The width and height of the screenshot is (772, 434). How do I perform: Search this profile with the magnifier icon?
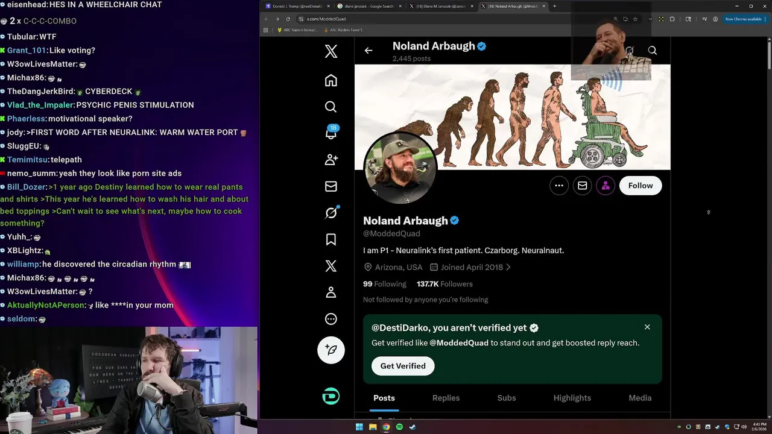653,51
